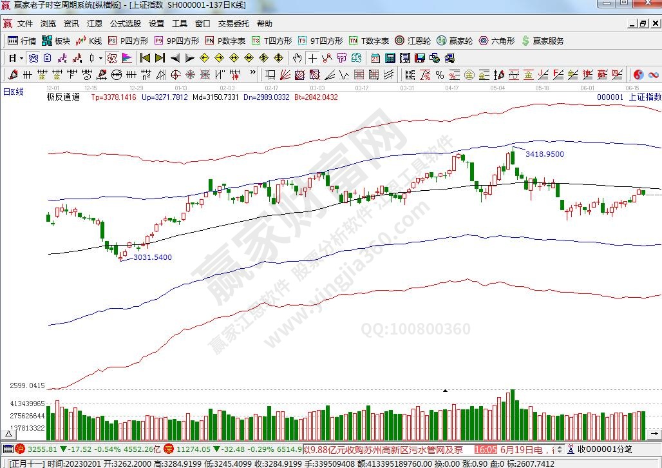This screenshot has height=468, width=662.
Task: Open the calendar date icon
Action: [374, 58]
